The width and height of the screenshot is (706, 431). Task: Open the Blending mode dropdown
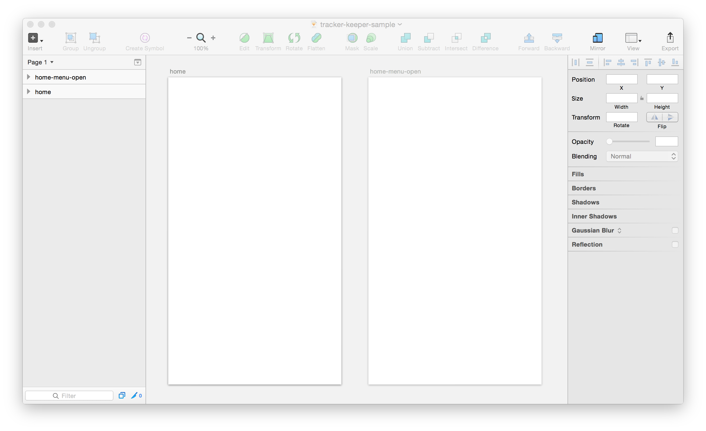tap(642, 156)
